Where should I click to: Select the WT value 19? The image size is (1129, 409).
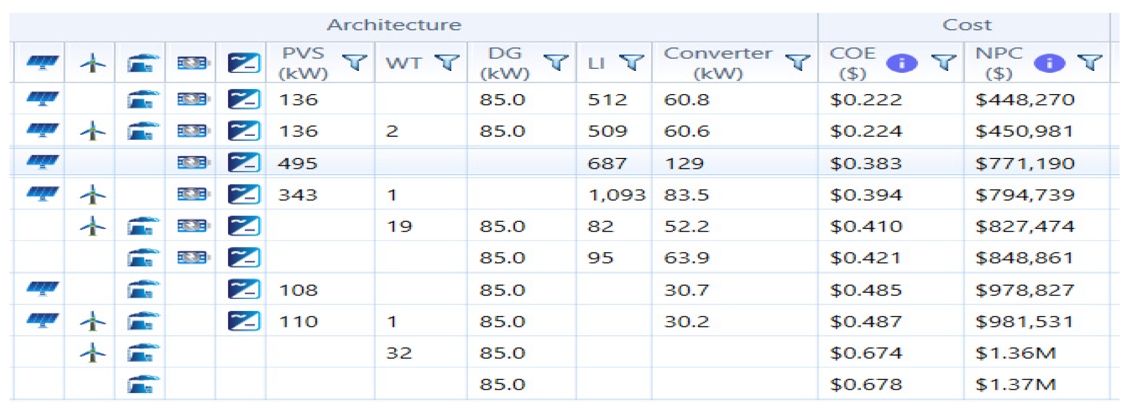click(399, 226)
